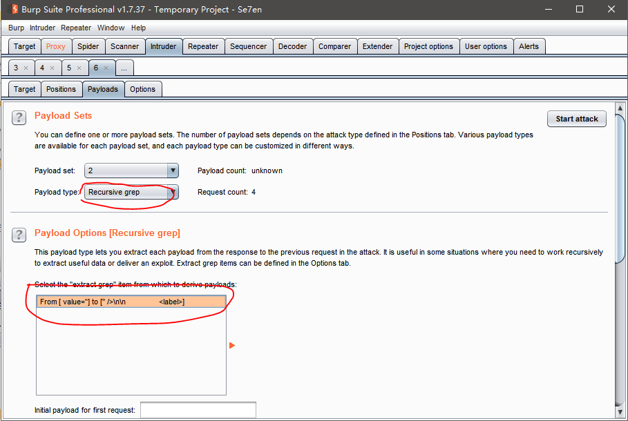Switch to the Proxy tab
Viewport: 628px width, 421px height.
[56, 46]
